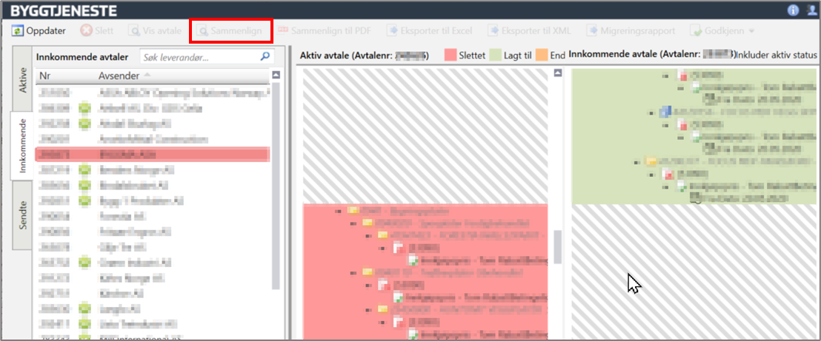Click the magnifier icon in supplier search

265,56
